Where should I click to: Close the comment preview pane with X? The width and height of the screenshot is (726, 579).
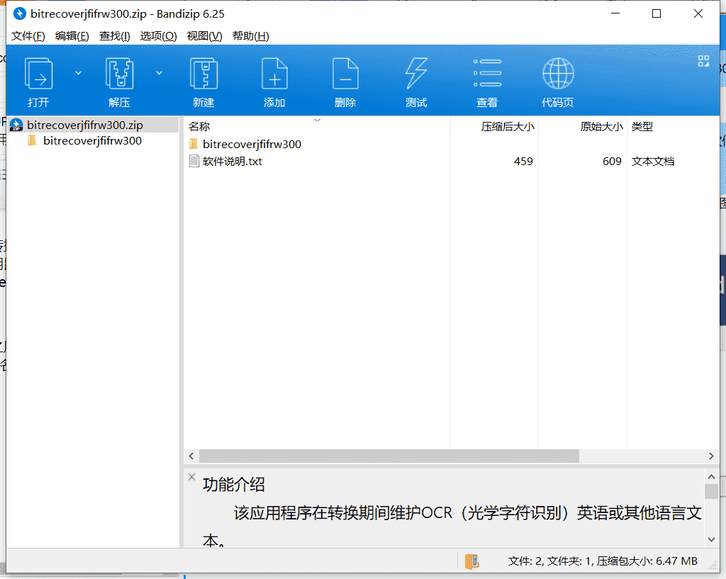[x=191, y=477]
